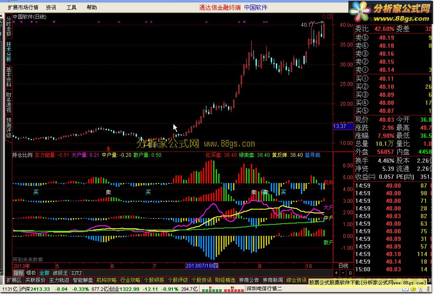The height and width of the screenshot is (295, 434).
Task: Click the 卖① price 40.14 row
Action: tap(394, 70)
